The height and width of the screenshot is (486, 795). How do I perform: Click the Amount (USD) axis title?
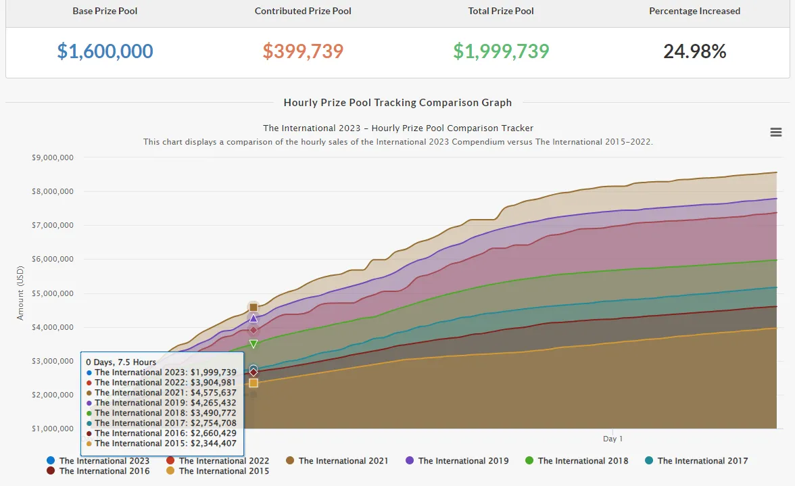pyautogui.click(x=20, y=293)
